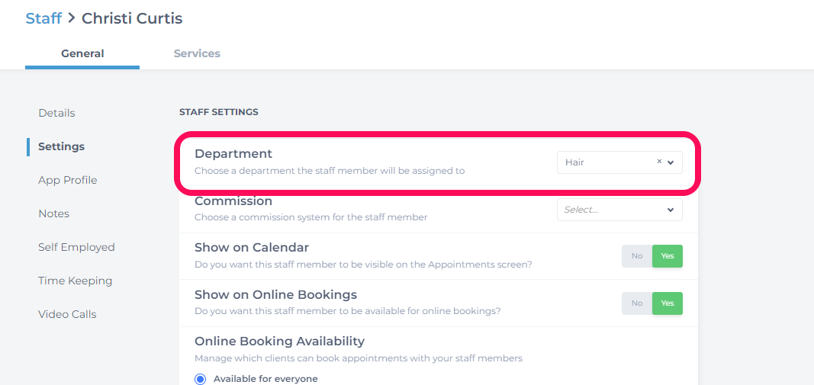
Task: Open Time Keeping sidebar section
Action: click(76, 281)
